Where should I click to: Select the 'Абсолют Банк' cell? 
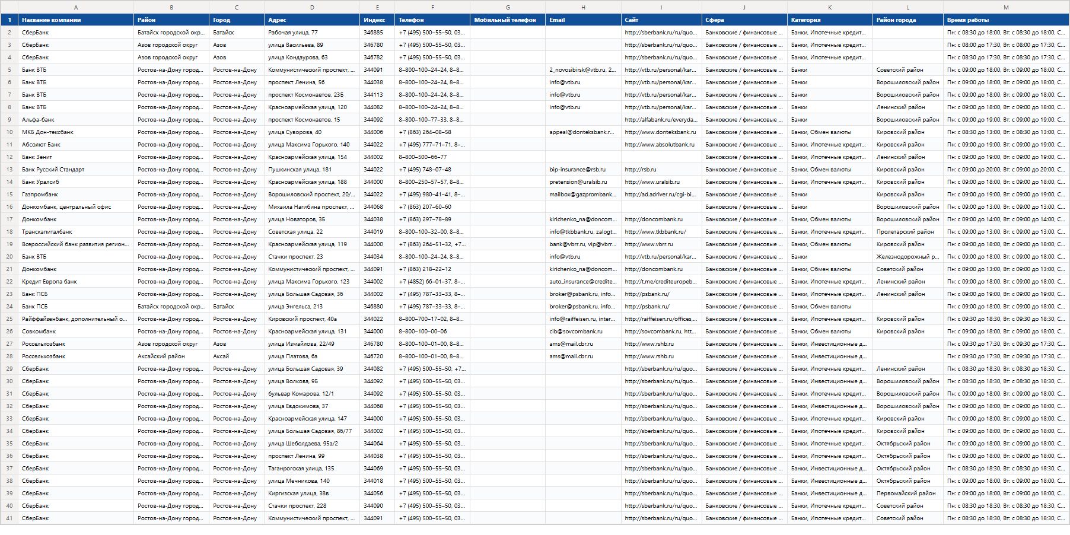point(76,145)
